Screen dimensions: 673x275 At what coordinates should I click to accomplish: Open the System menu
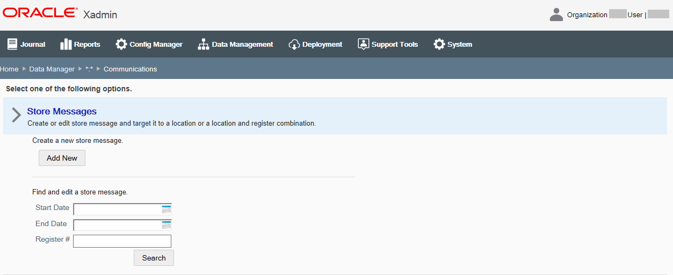click(453, 44)
